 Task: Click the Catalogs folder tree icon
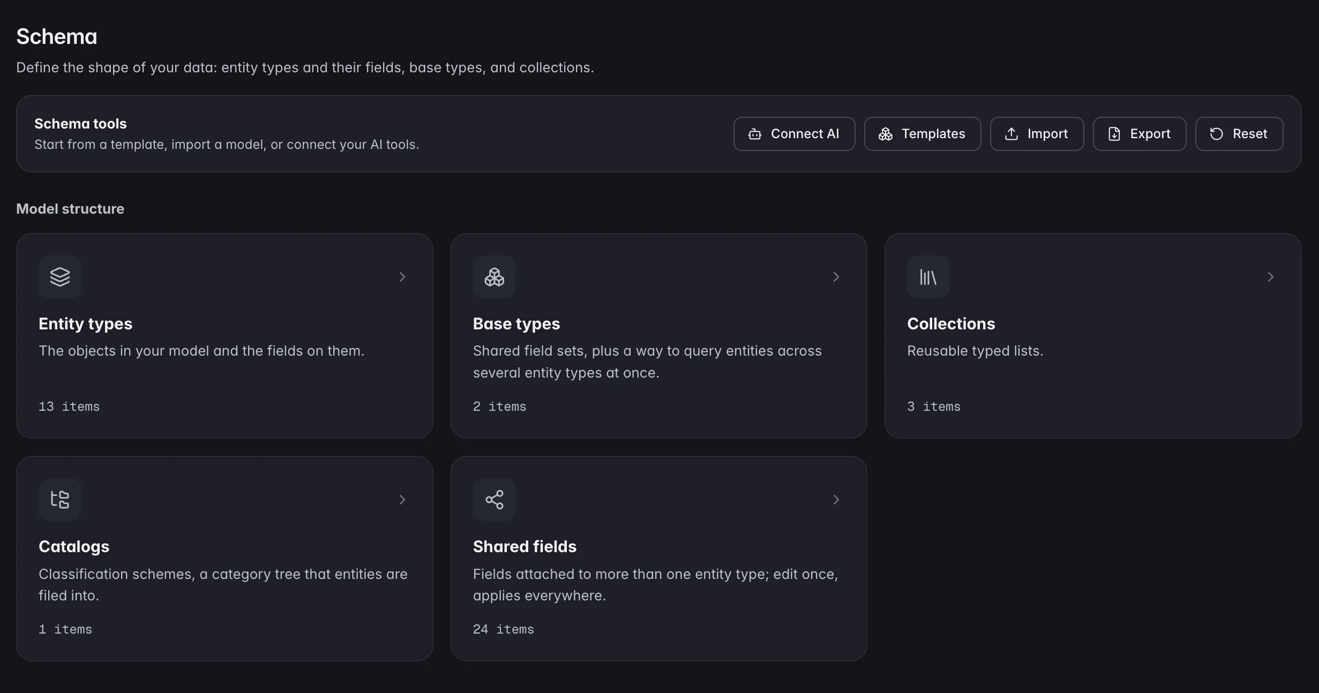[60, 500]
